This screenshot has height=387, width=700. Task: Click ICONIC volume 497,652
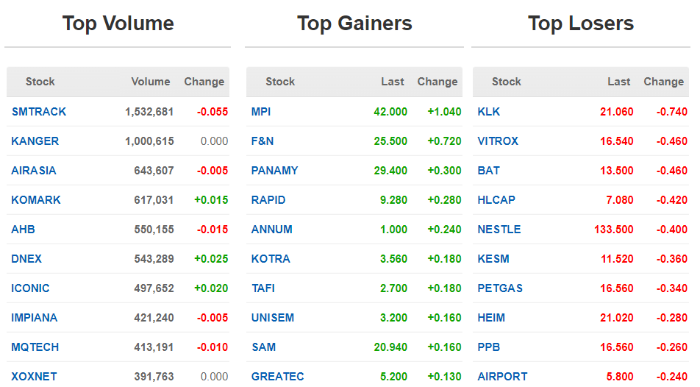coord(154,288)
